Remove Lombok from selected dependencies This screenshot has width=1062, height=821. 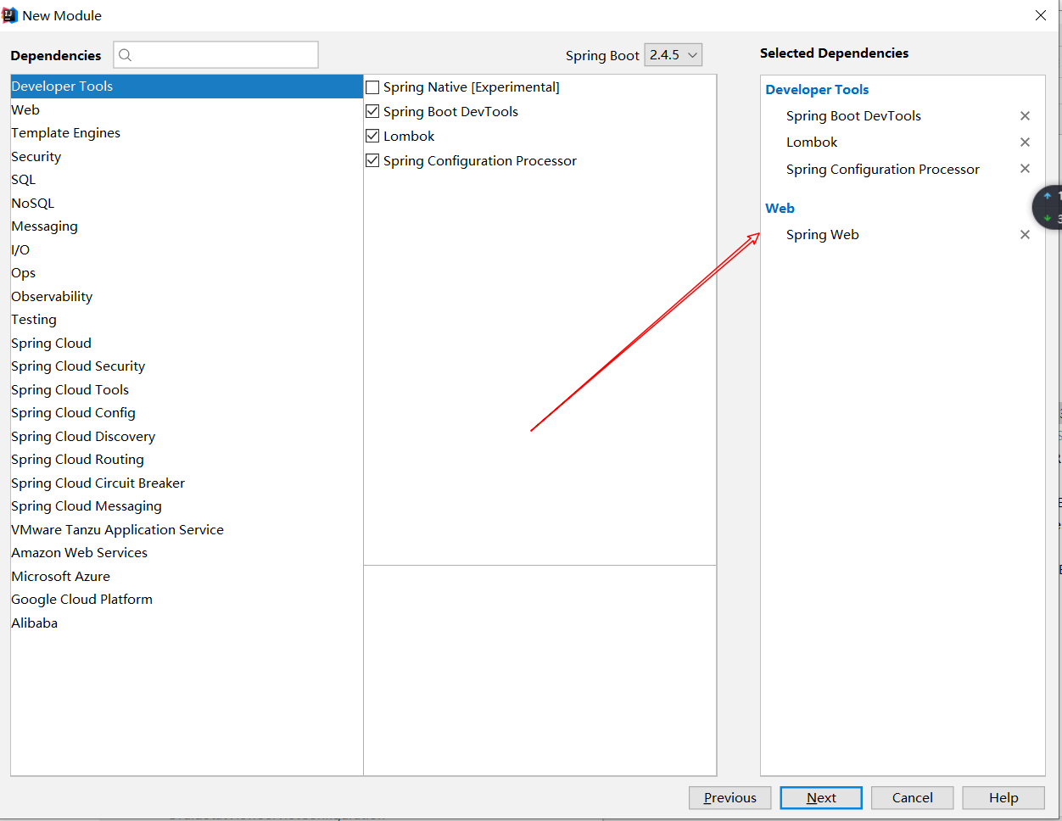[1025, 142]
